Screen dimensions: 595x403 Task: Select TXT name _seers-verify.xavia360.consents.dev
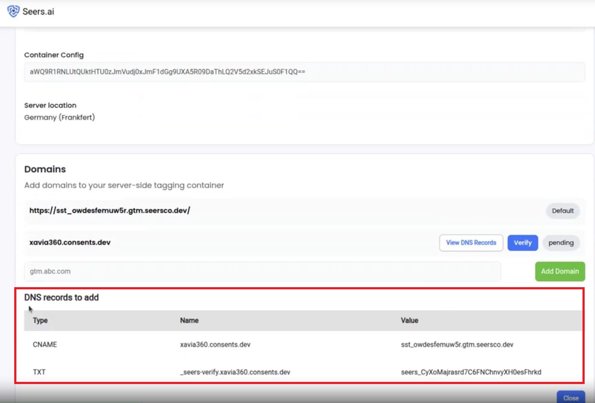[x=235, y=372]
